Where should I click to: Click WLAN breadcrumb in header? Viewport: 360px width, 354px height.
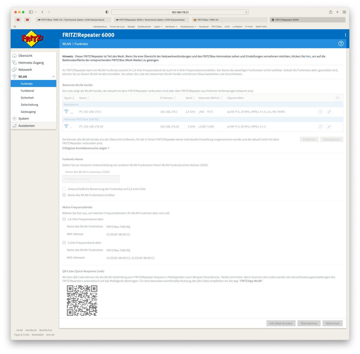point(67,44)
